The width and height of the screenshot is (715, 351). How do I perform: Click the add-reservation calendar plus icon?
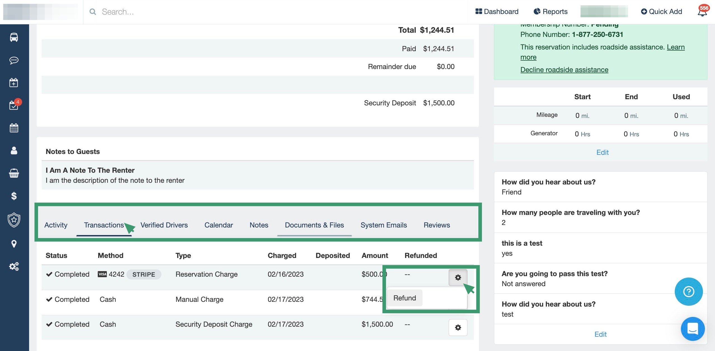click(x=14, y=83)
